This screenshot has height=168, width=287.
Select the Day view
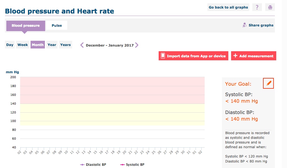click(x=10, y=45)
